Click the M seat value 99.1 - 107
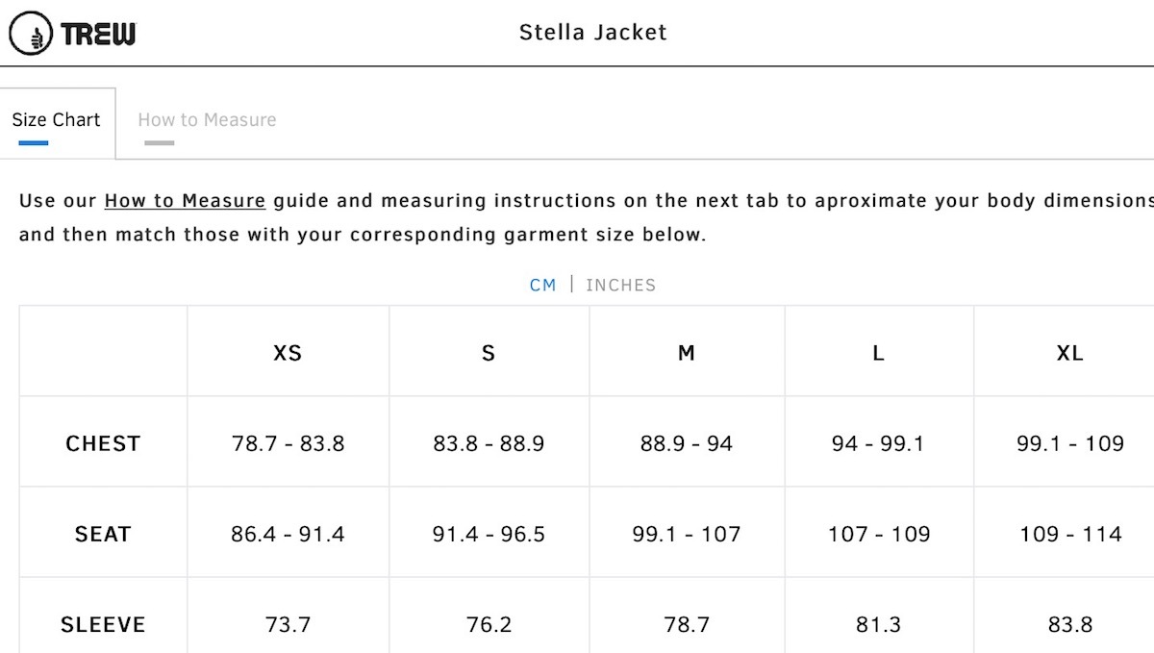1154x653 pixels. [687, 534]
